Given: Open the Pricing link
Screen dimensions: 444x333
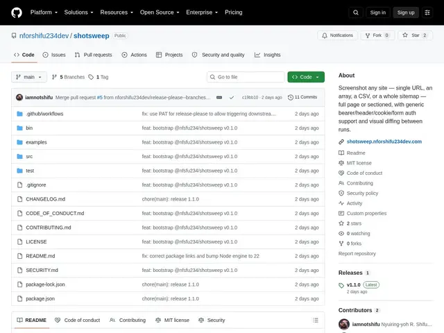Looking at the screenshot, I should coord(233,12).
